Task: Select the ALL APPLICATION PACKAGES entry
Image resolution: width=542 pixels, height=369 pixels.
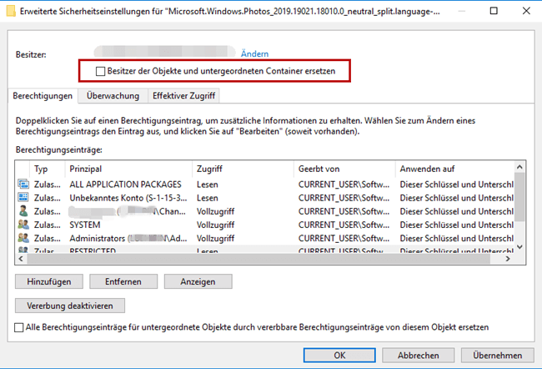Action: [125, 184]
